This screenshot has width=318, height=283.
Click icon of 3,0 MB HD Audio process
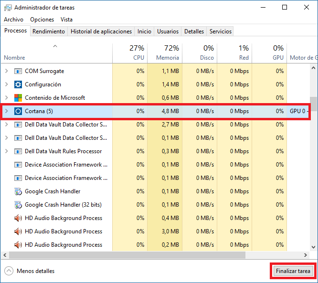(x=18, y=231)
